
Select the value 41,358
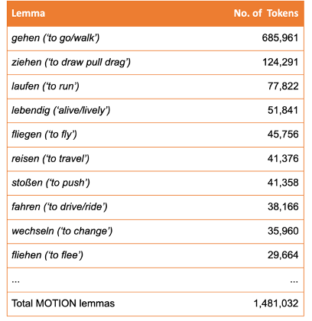click(283, 183)
